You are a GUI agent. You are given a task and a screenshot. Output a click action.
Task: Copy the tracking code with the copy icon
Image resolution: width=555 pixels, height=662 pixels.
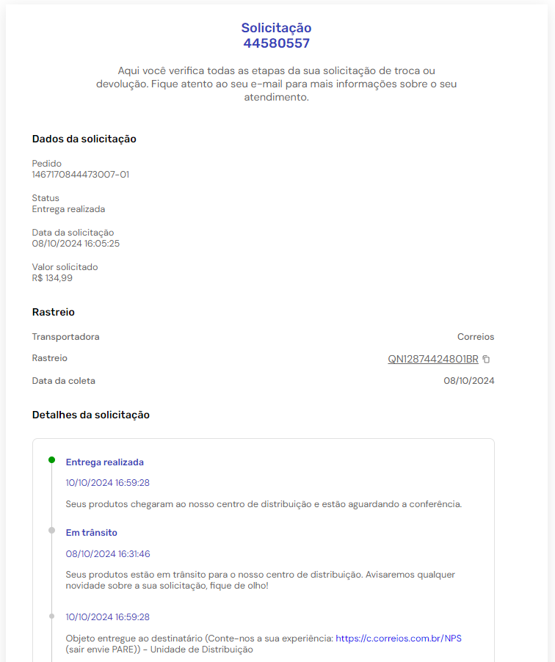pyautogui.click(x=486, y=360)
